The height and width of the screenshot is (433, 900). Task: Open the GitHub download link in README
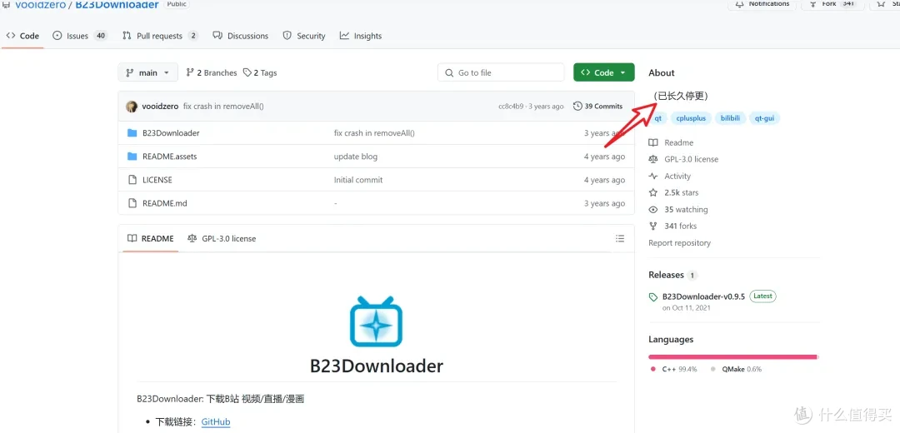tap(216, 422)
